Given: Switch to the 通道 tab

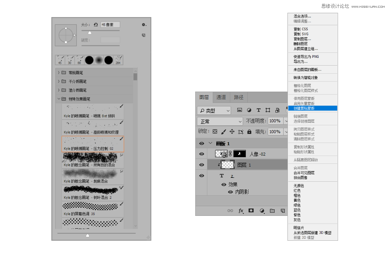Looking at the screenshot, I should [x=221, y=97].
